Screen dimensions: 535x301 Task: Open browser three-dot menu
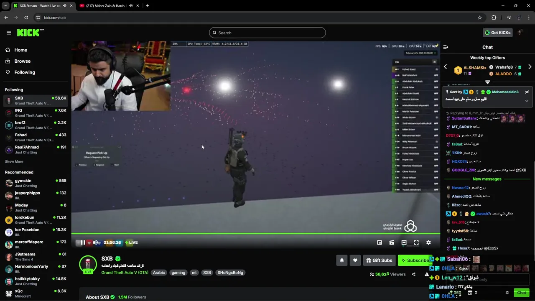click(529, 18)
